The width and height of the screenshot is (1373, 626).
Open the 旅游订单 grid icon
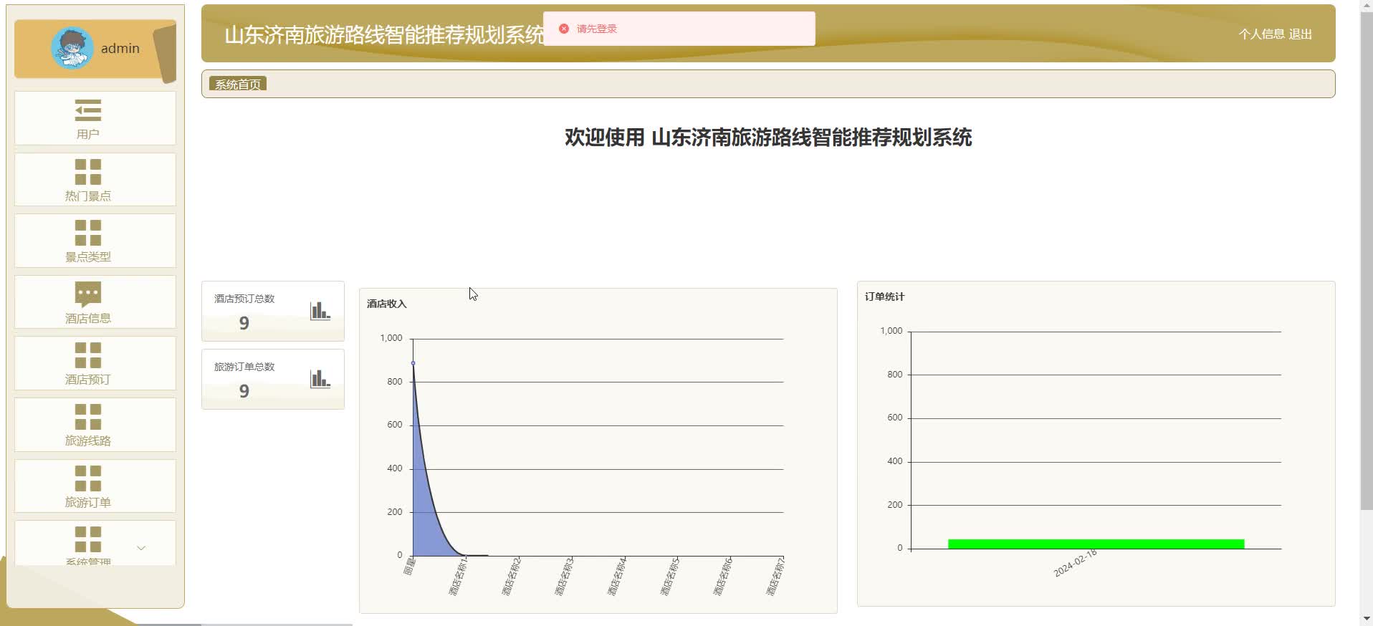88,478
